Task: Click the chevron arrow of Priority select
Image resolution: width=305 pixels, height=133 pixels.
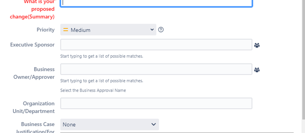Action: coord(152,30)
